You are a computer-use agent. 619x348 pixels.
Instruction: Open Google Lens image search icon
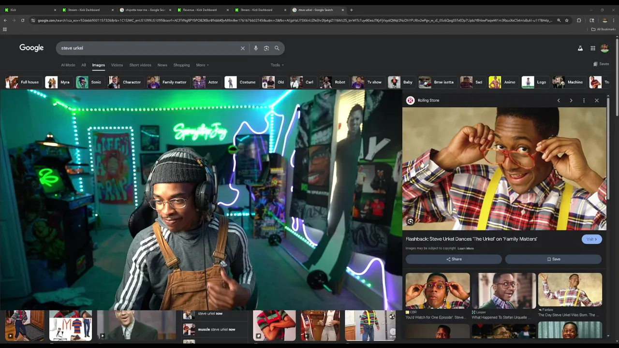pyautogui.click(x=266, y=48)
